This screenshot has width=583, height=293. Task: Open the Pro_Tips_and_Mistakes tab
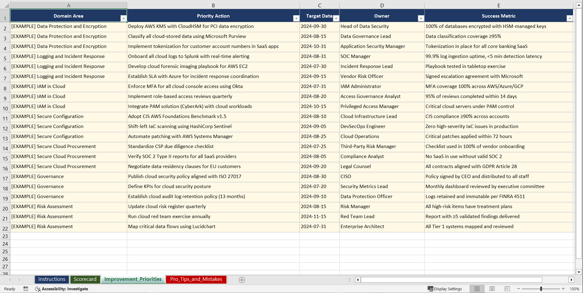196,279
